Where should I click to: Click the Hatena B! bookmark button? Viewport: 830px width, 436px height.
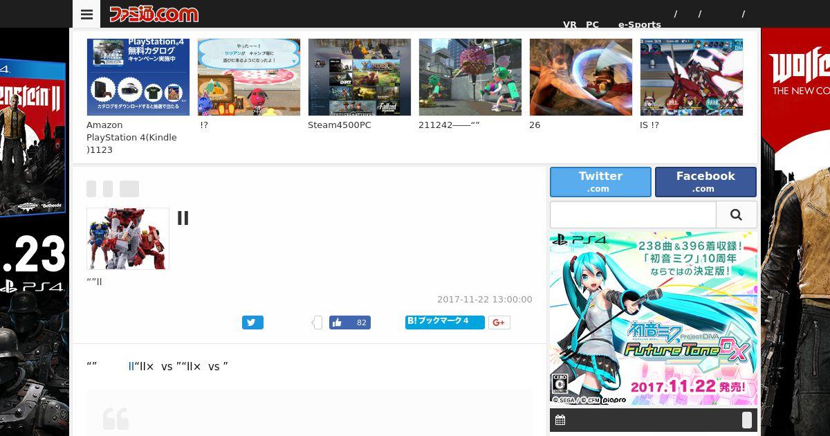tap(445, 322)
